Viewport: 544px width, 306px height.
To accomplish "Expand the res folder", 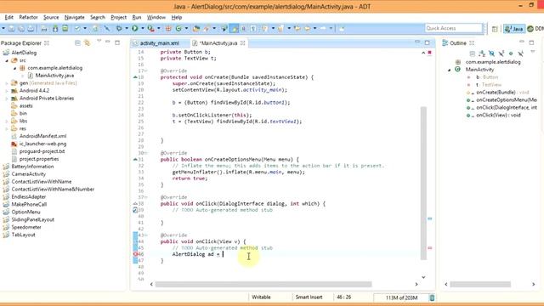I will [7, 128].
